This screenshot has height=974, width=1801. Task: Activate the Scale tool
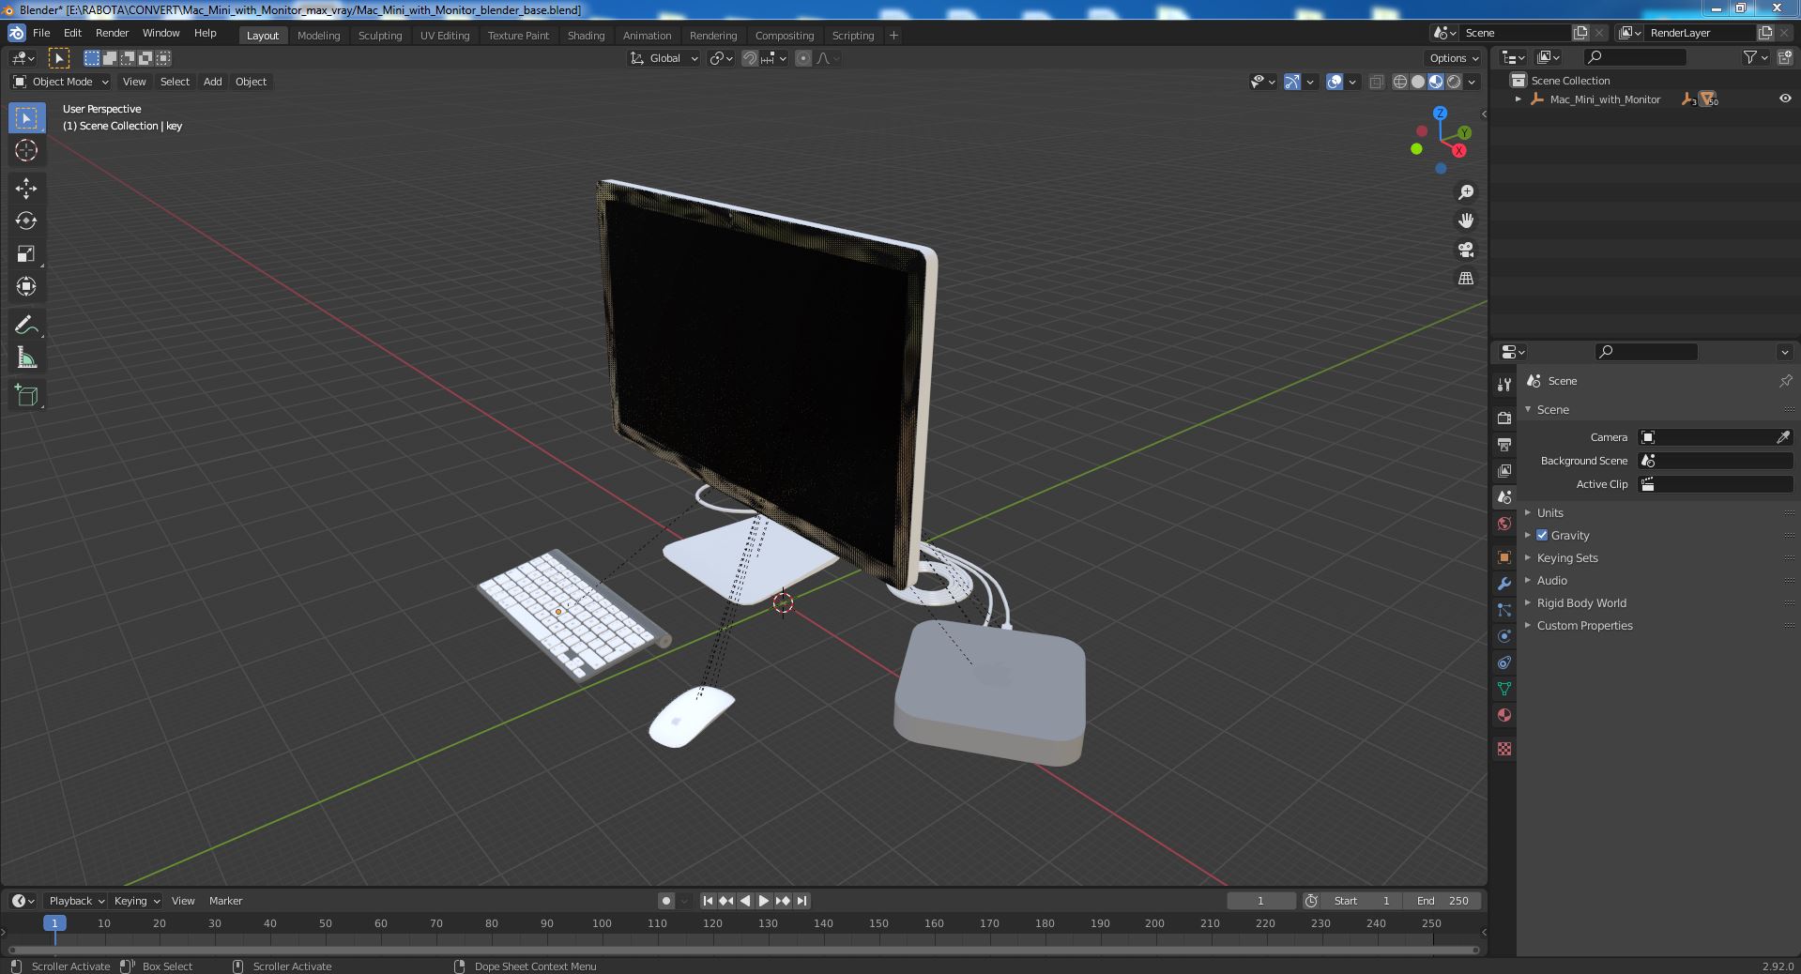[x=26, y=254]
